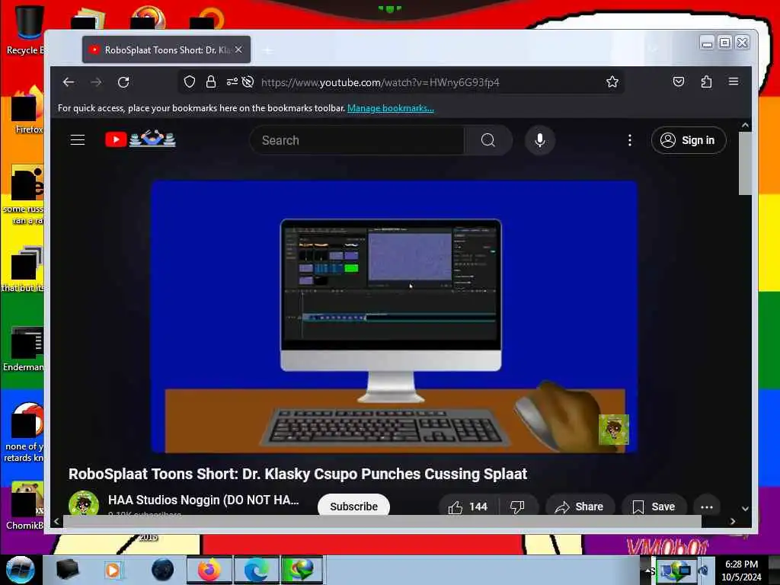Viewport: 780px width, 585px height.
Task: Click the padlock site security icon
Action: [211, 82]
